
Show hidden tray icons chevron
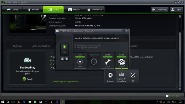(x=157, y=102)
